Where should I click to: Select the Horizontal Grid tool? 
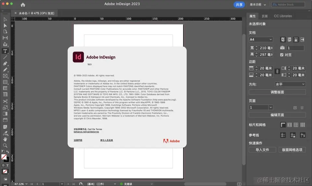point(5,88)
